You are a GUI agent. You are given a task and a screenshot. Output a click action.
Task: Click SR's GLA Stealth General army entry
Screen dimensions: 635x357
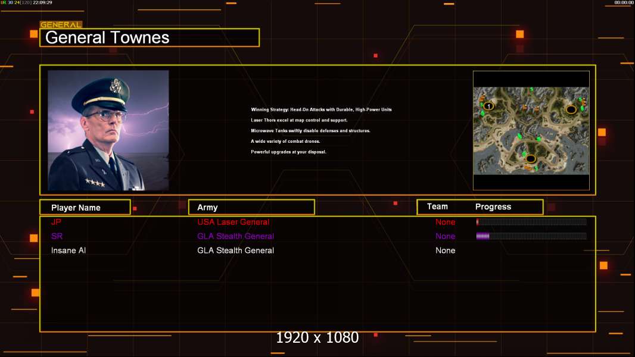pos(236,236)
